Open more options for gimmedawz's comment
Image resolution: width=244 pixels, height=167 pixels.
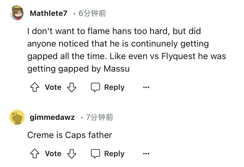pyautogui.click(x=146, y=154)
